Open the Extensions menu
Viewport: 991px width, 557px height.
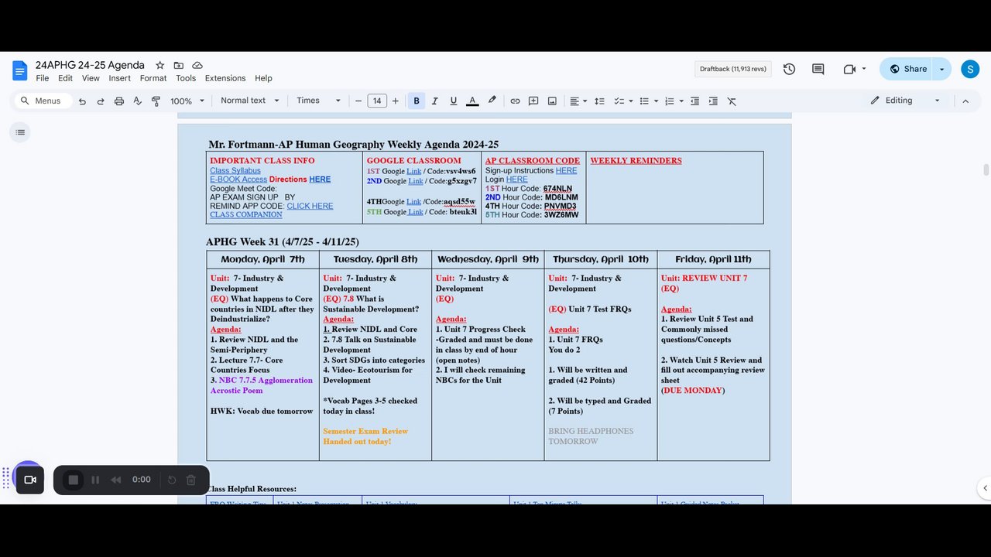pos(225,78)
